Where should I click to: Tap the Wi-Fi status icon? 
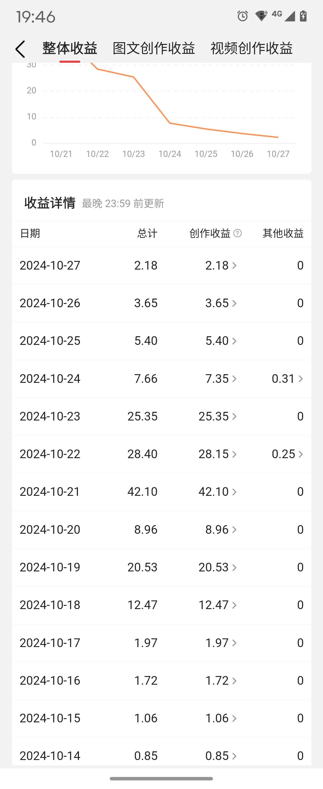coord(261,16)
